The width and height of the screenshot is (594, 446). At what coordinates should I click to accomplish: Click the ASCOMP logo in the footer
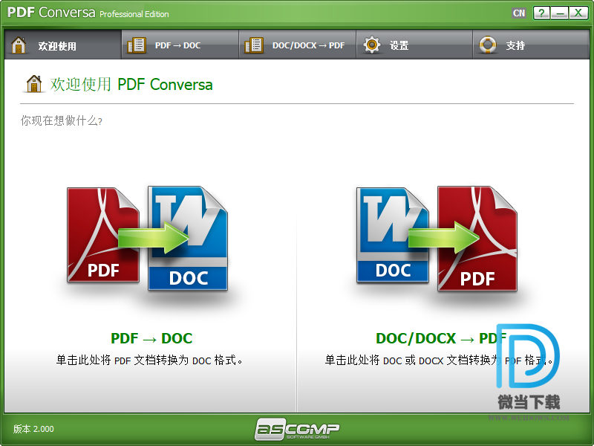(x=297, y=429)
